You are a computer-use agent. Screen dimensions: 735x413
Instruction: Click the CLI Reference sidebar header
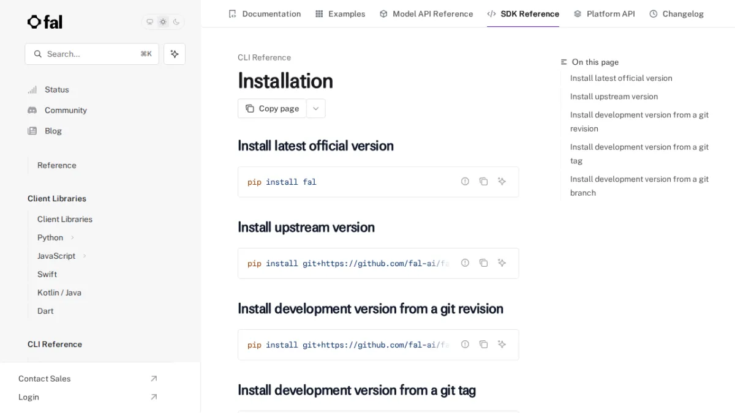click(55, 344)
